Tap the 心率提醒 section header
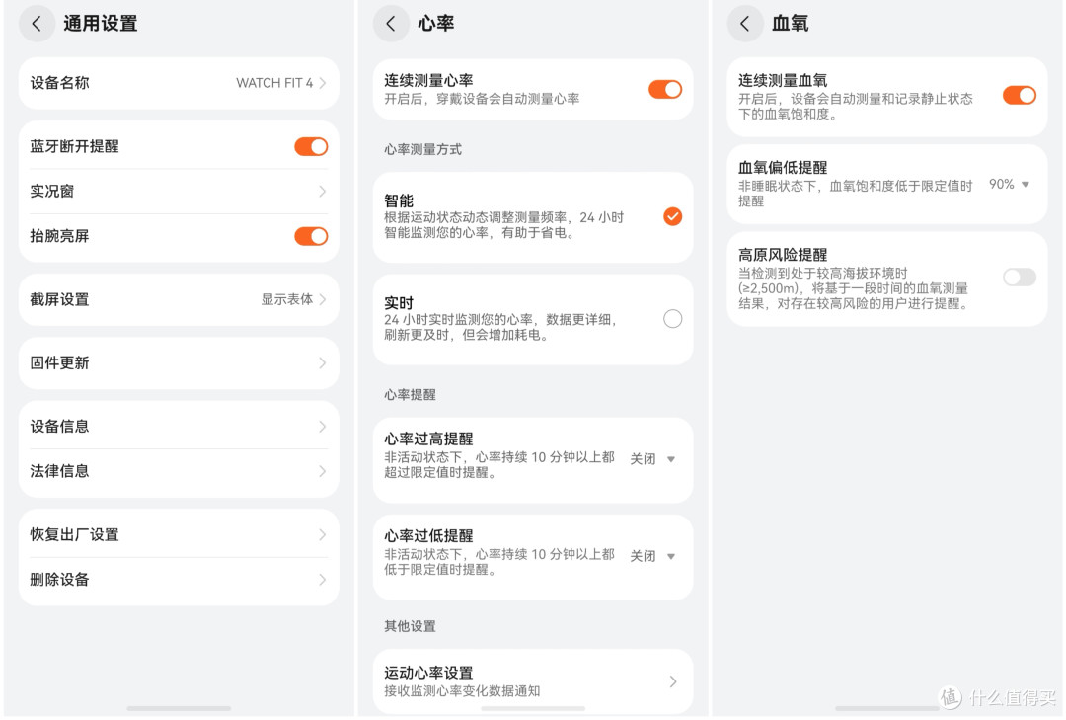 tap(410, 395)
